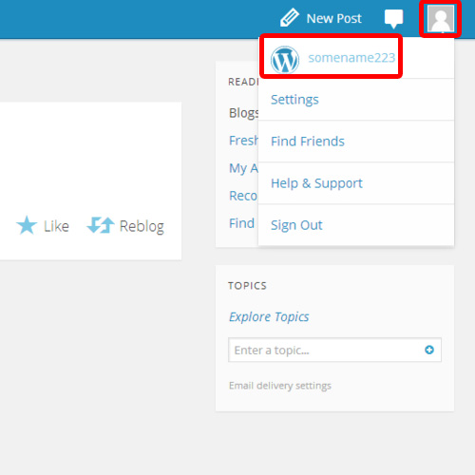
Task: Click the Like star icon
Action: [x=27, y=225]
